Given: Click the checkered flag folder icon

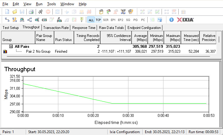Looking at the screenshot, I should [101, 12].
